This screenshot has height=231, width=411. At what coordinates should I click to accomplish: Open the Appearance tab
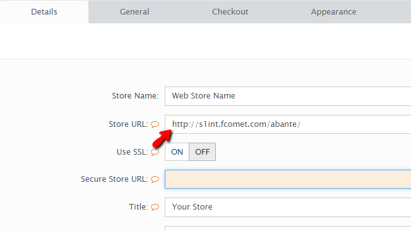tap(333, 12)
